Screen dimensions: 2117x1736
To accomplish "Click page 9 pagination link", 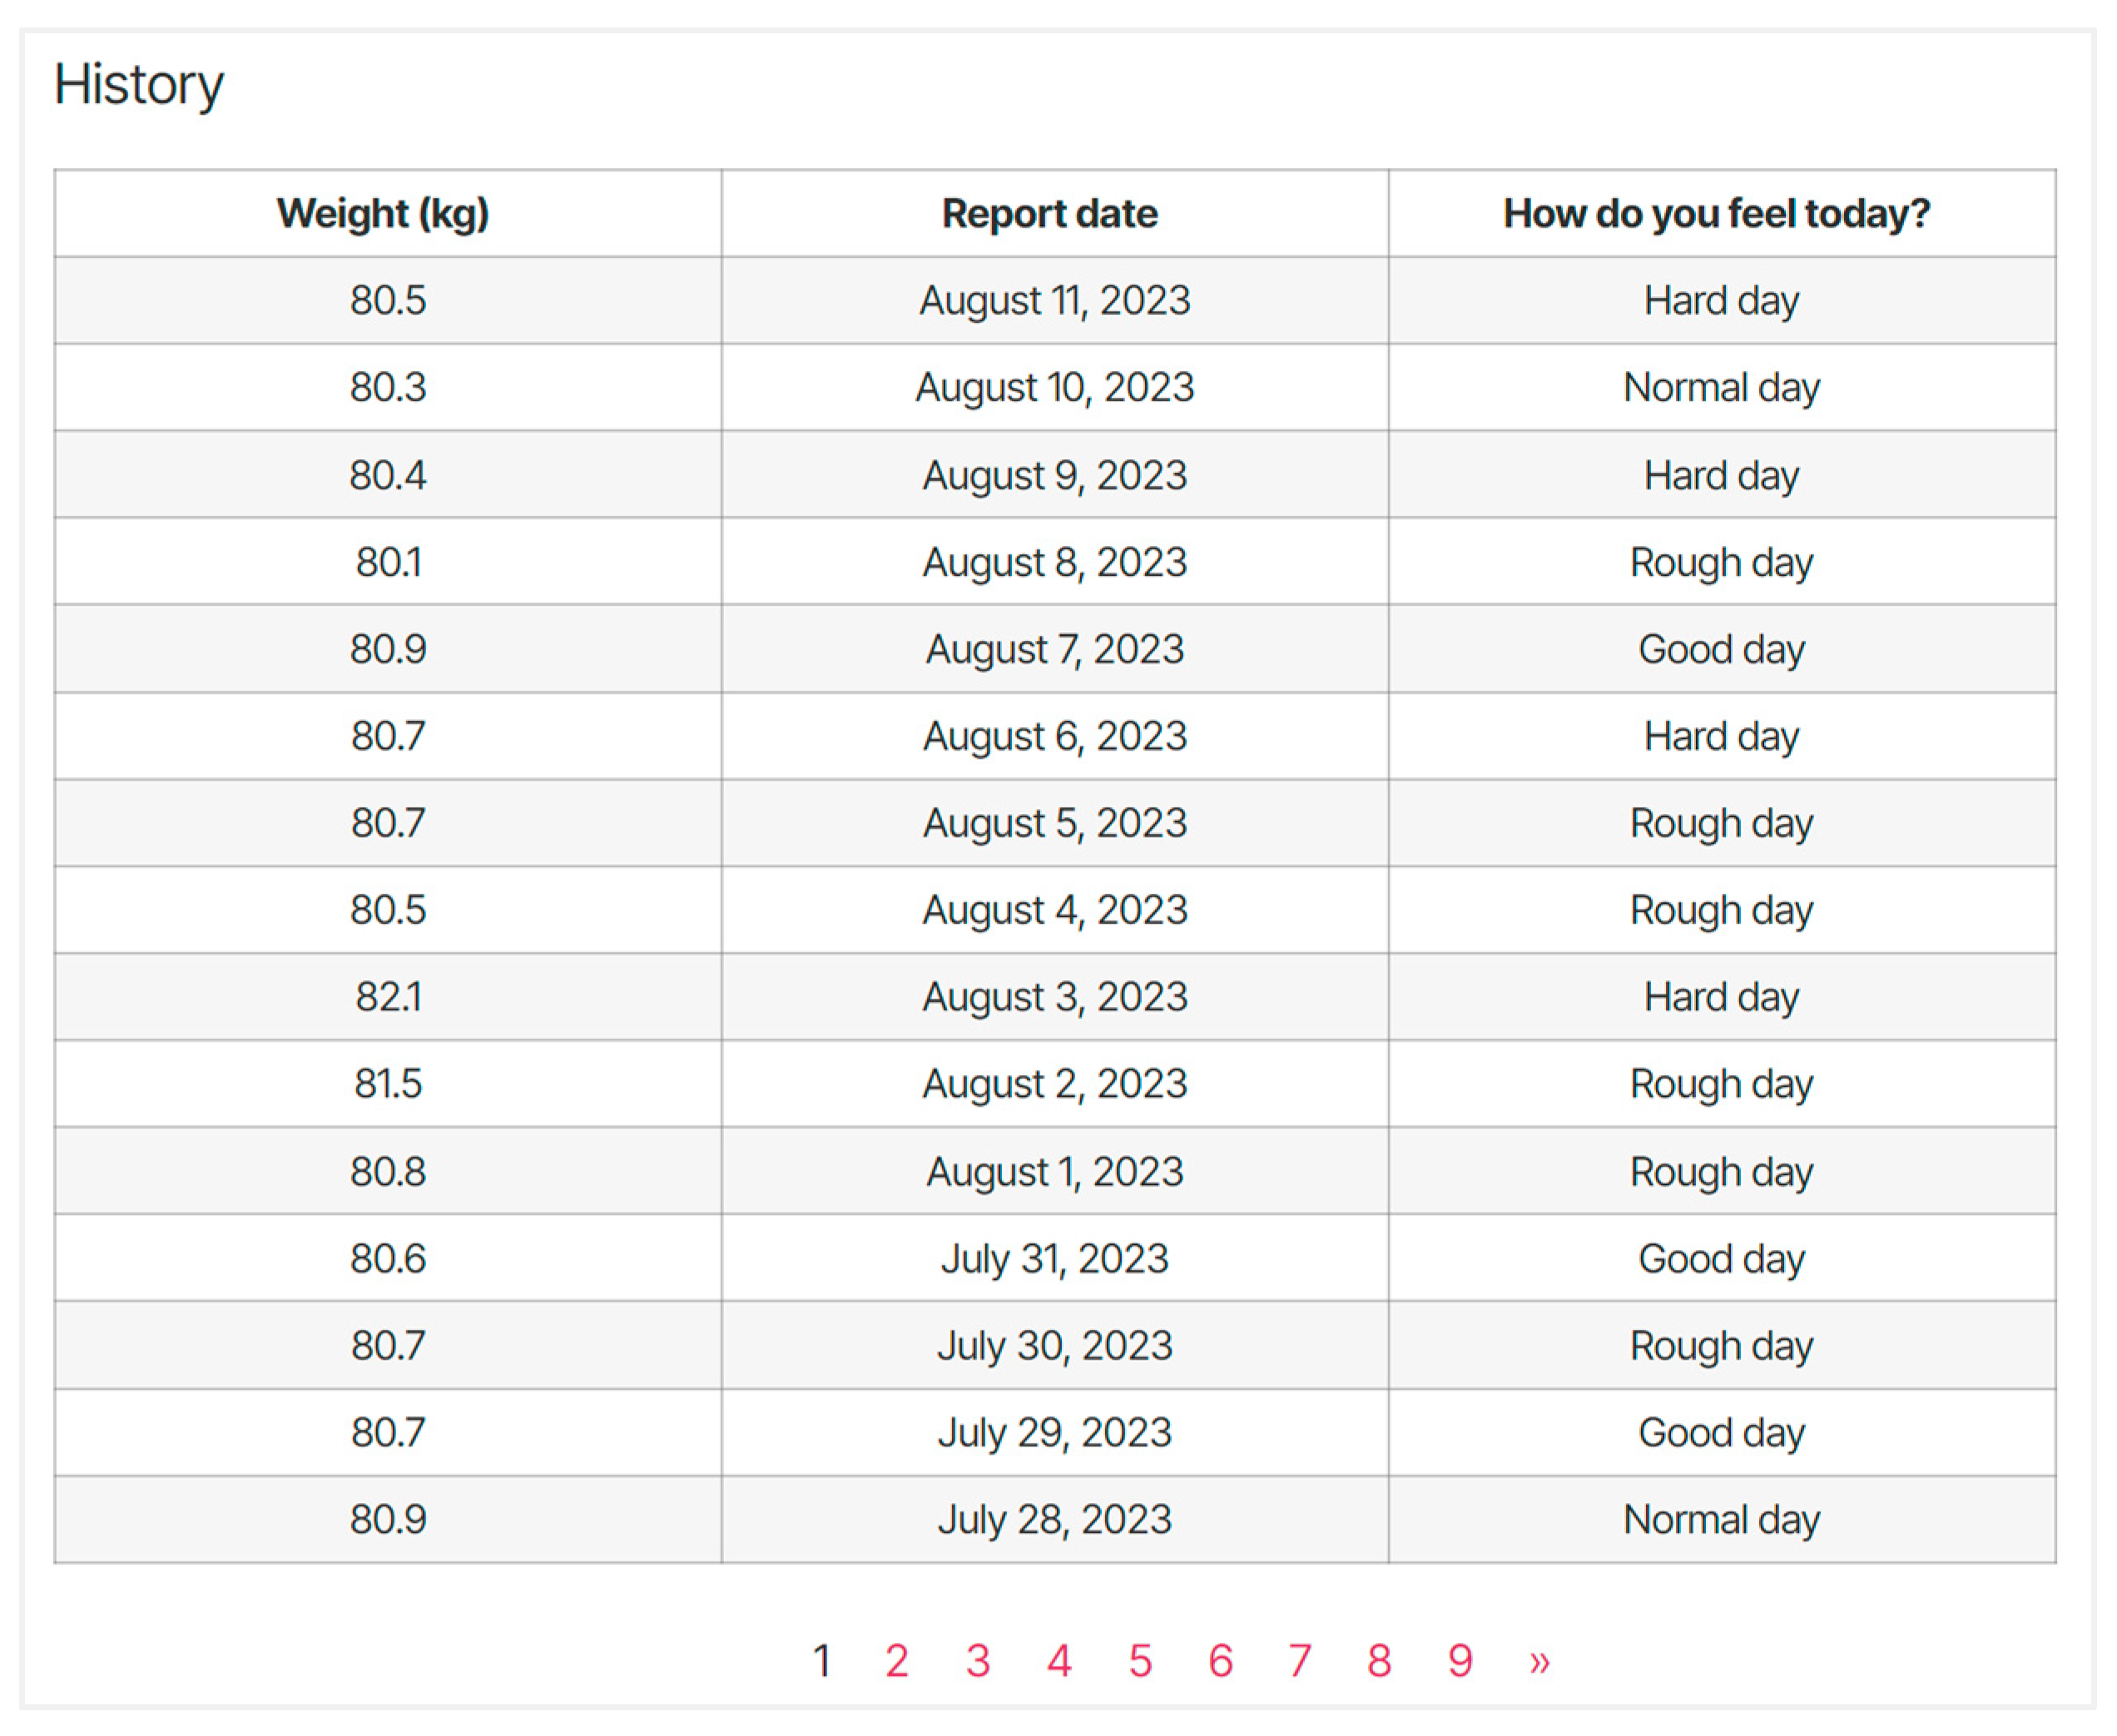I will point(1460,1661).
